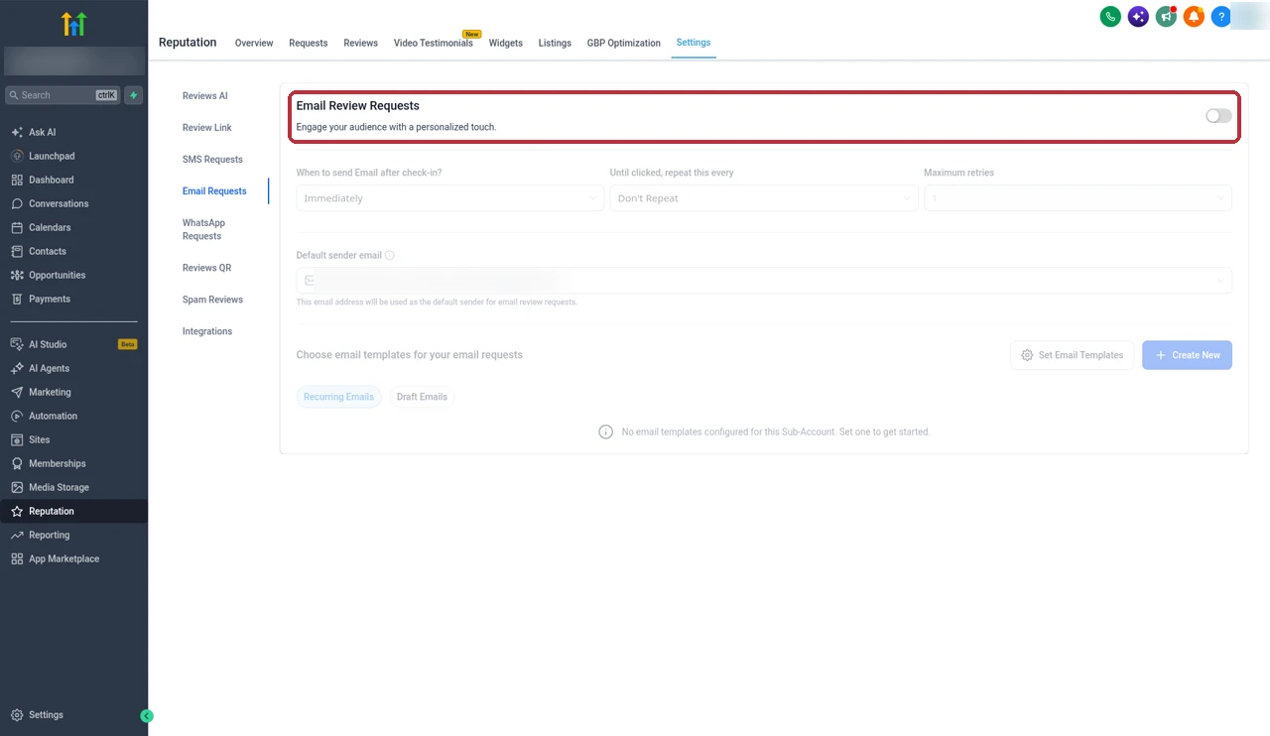Open the Maximum retries dropdown
The width and height of the screenshot is (1270, 736).
[1078, 198]
